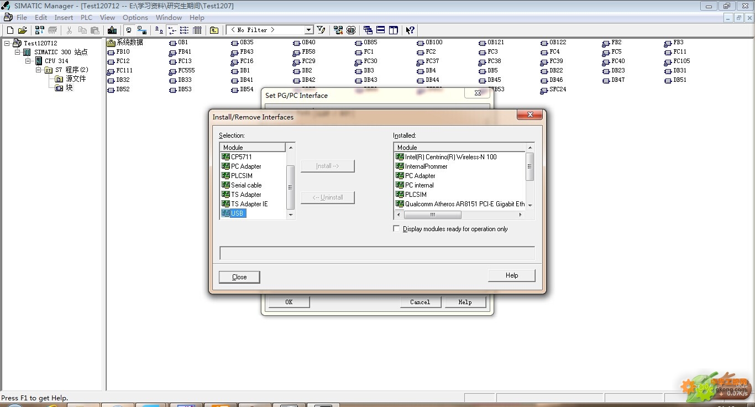
Task: Click the filter funnel toolbar icon
Action: tap(321, 30)
